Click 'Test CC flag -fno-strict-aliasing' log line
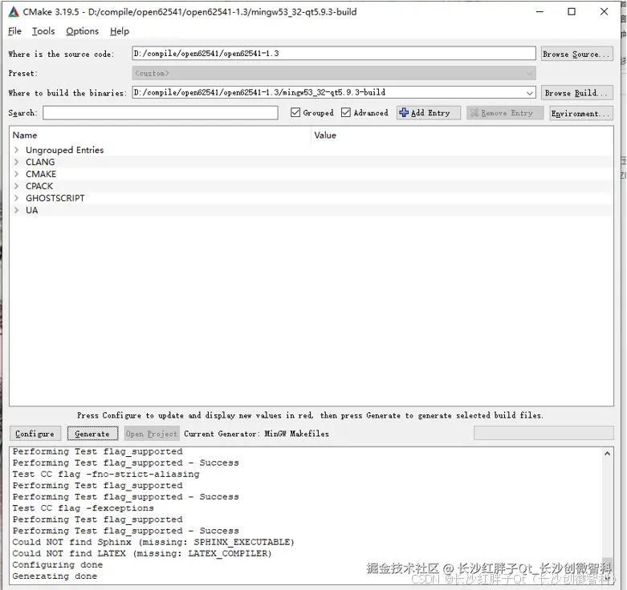This screenshot has width=627, height=590. [106, 475]
